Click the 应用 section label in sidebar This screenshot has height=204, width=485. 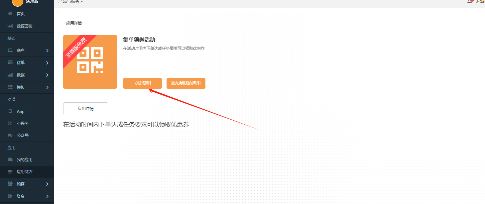pyautogui.click(x=12, y=148)
